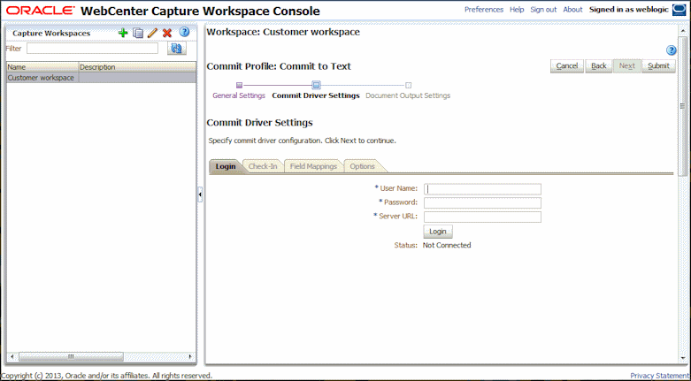Click the Document Output Settings step label
This screenshot has width=691, height=381.
pos(408,95)
